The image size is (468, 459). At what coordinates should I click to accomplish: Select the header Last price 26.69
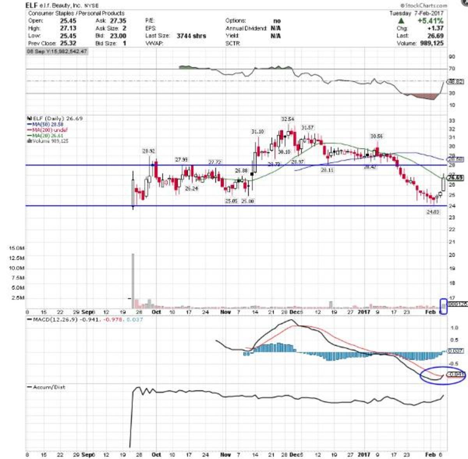point(435,36)
